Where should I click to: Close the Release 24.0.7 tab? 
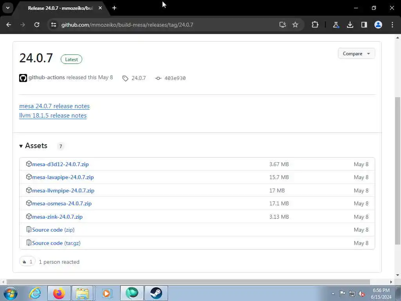[x=100, y=8]
